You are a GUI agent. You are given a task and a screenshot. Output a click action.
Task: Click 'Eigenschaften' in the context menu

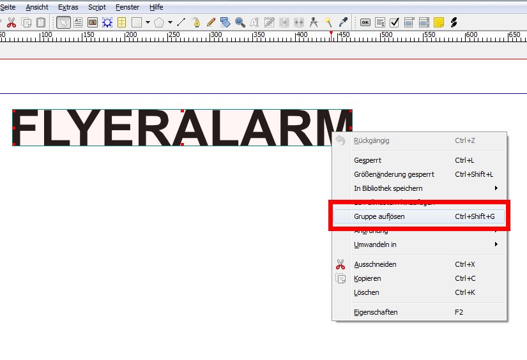tap(376, 312)
